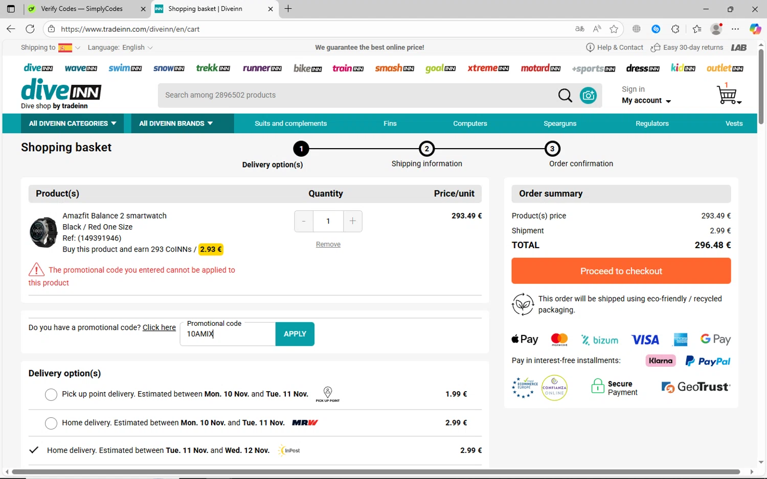Open Regulators category
The height and width of the screenshot is (479, 767).
pyautogui.click(x=652, y=124)
